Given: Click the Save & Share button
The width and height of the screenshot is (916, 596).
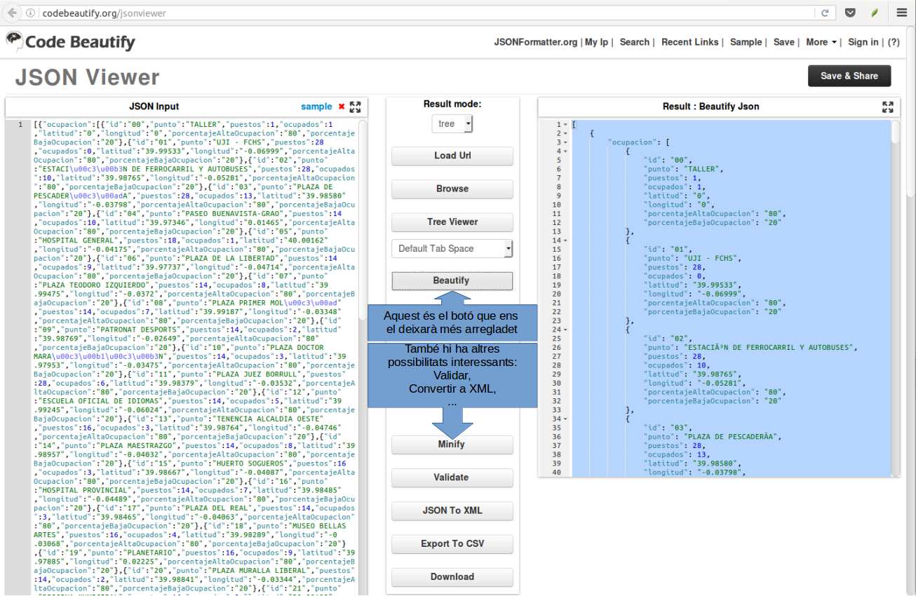Looking at the screenshot, I should point(849,76).
